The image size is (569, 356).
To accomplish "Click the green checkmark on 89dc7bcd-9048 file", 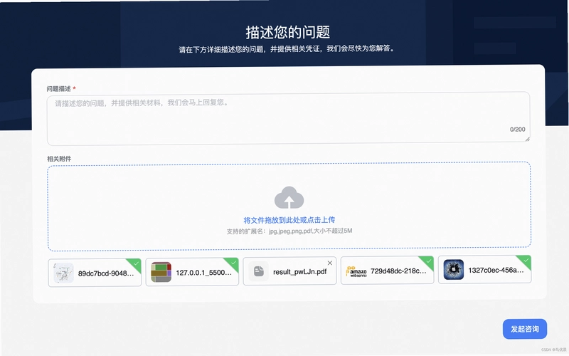I will (135, 263).
